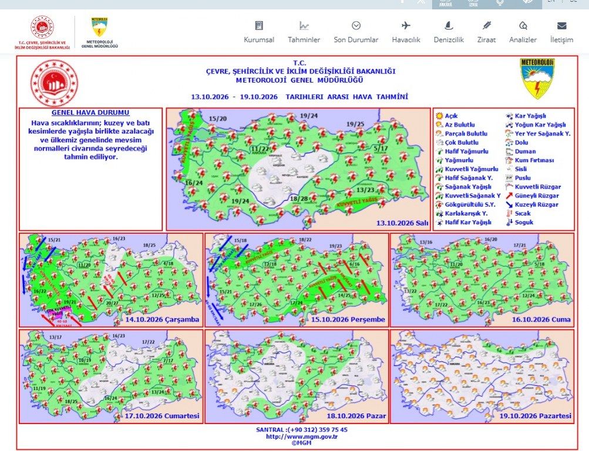
Task: Click the wheat Ziraat icon
Action: click(x=486, y=25)
